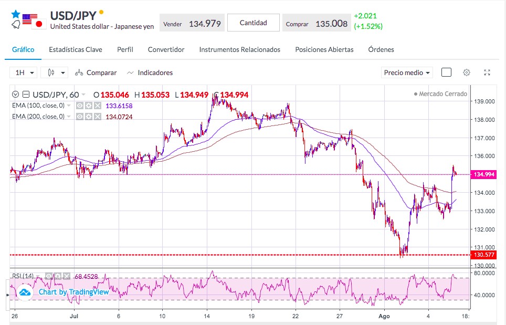This screenshot has width=506, height=325.
Task: Click the TradingView cloud logo
Action: tap(25, 292)
